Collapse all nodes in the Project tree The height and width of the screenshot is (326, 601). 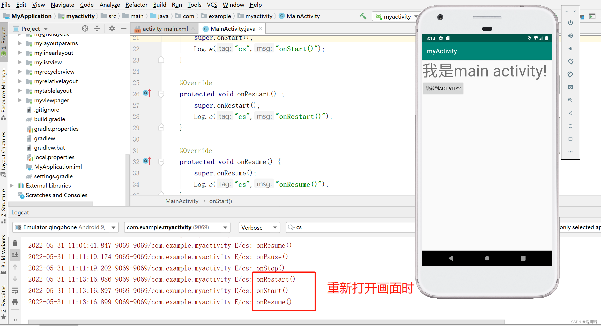tap(97, 28)
